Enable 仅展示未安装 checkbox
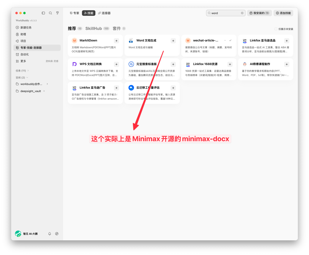The height and width of the screenshot is (255, 309). coord(276,29)
